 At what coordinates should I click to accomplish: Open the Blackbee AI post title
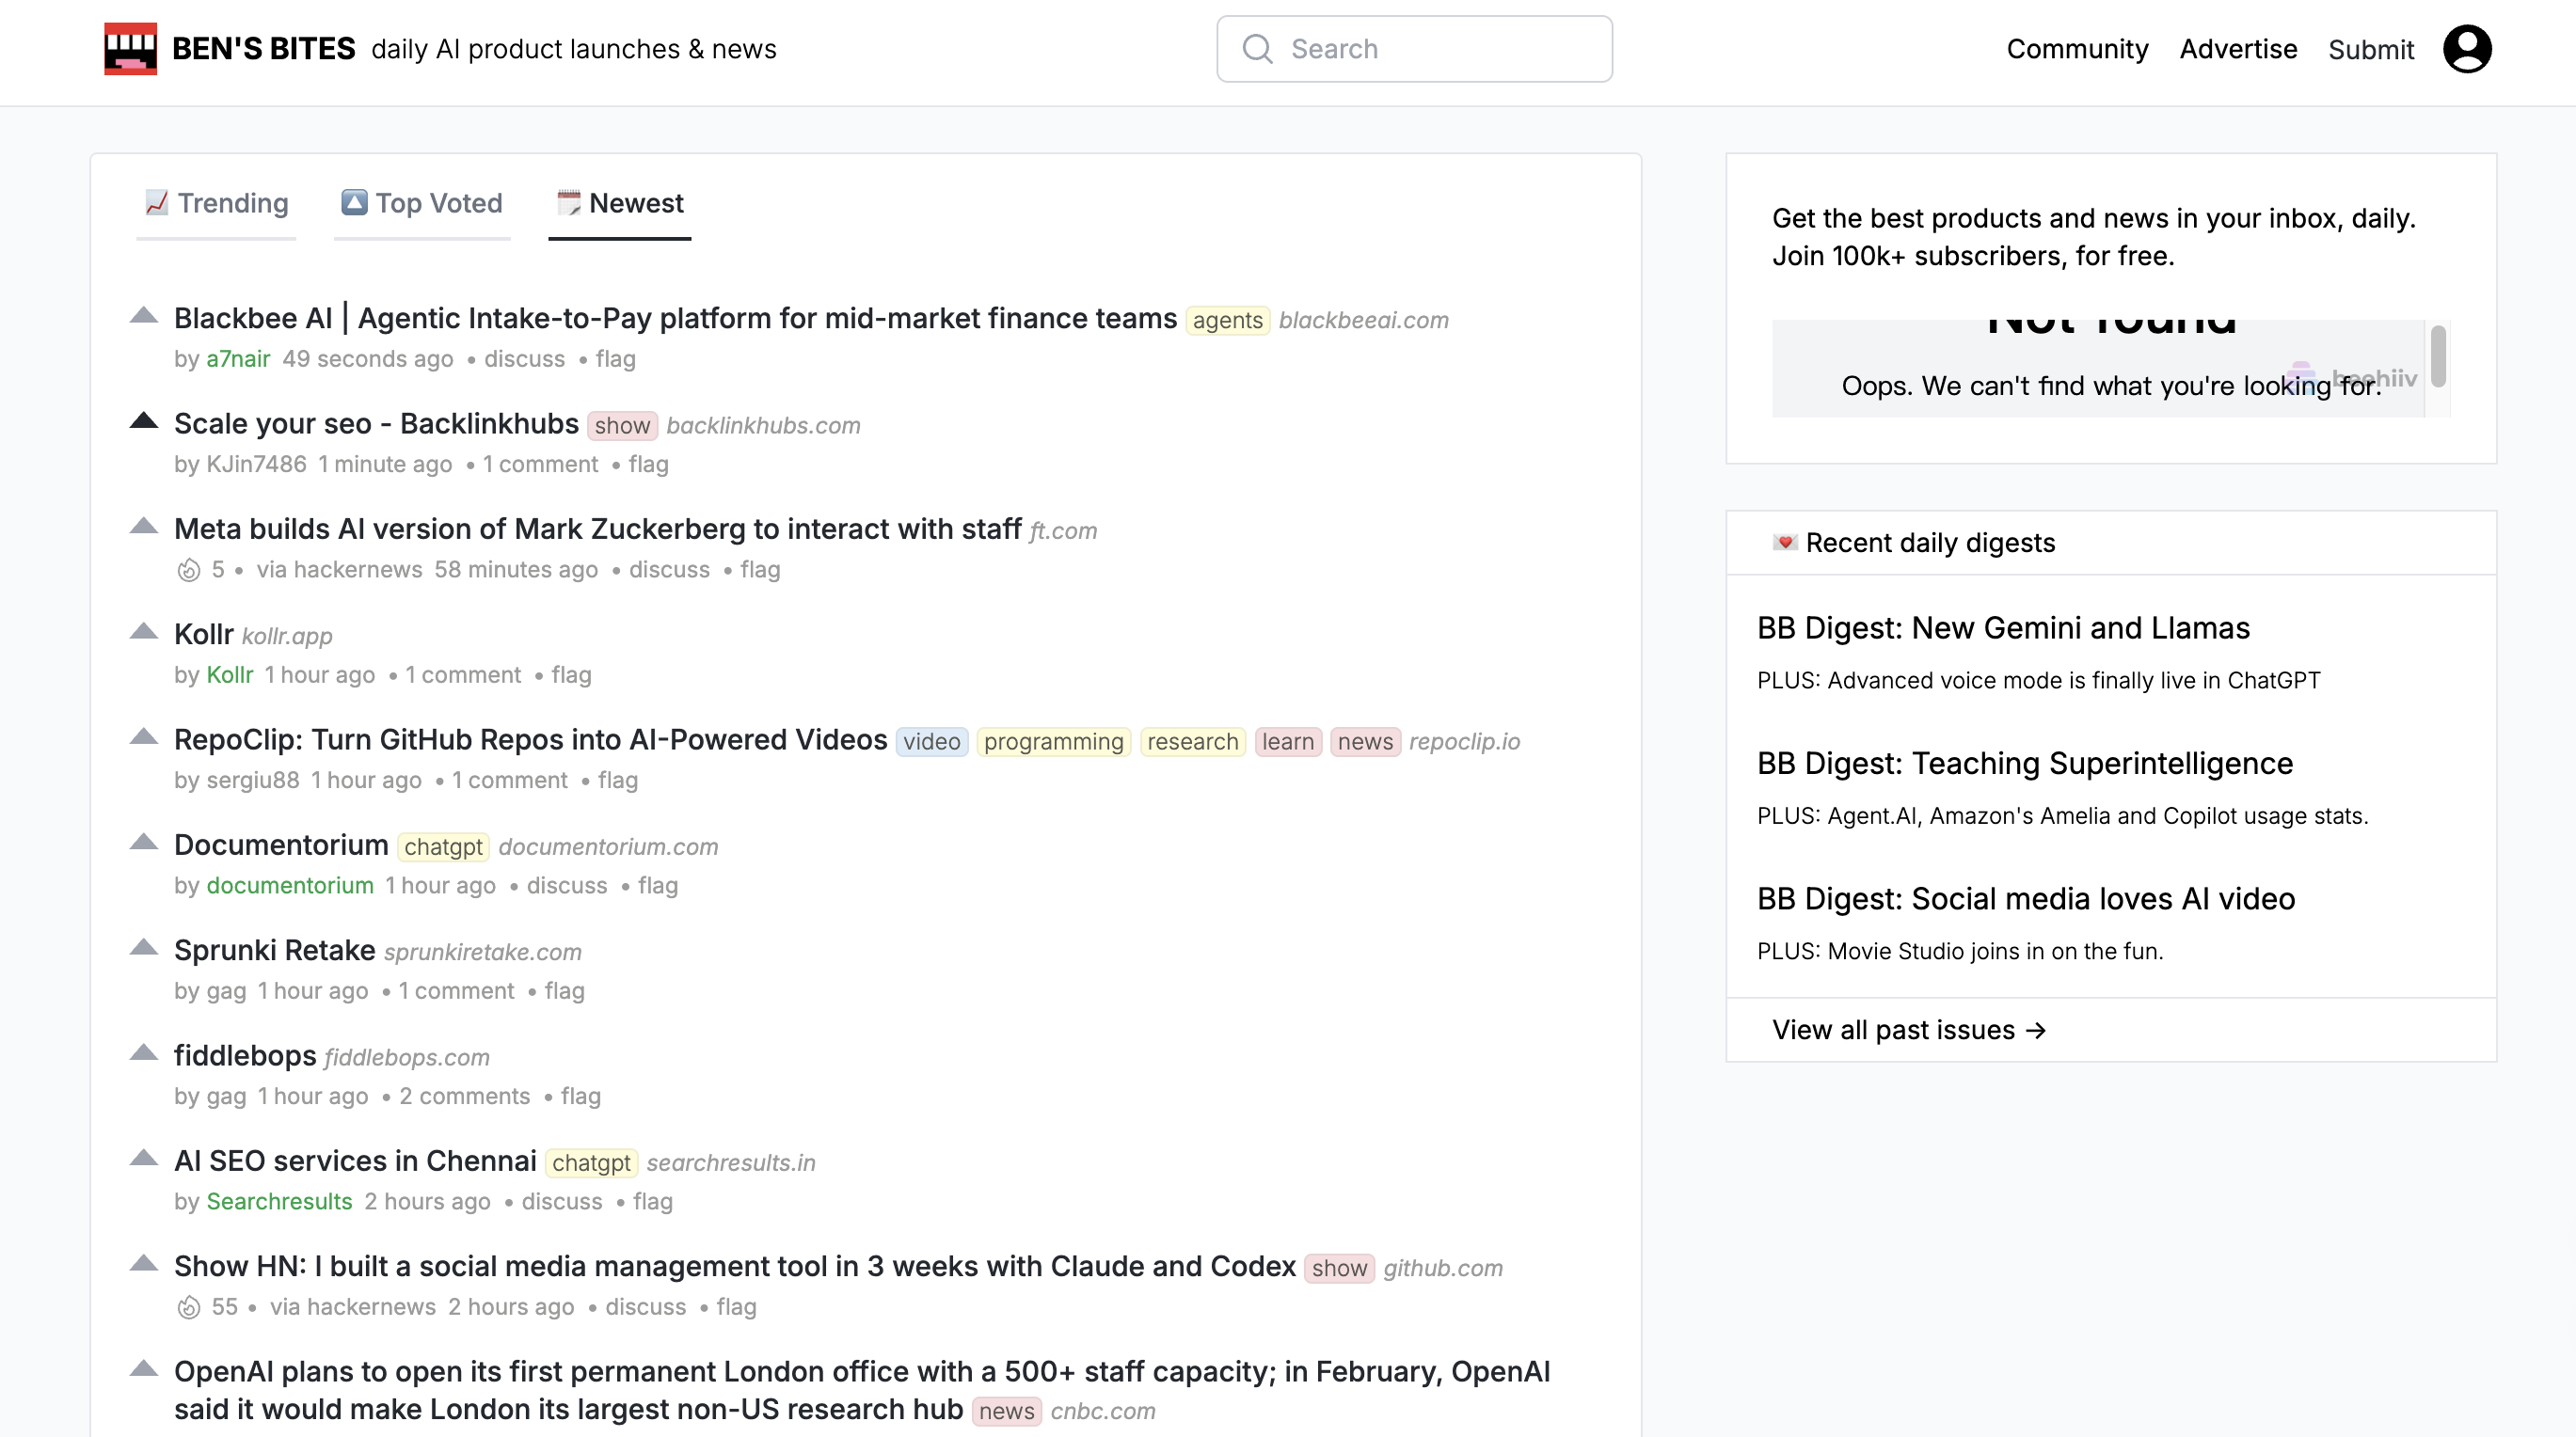675,318
